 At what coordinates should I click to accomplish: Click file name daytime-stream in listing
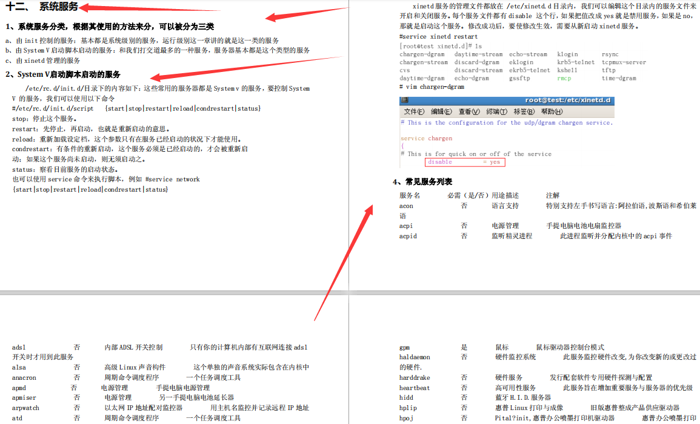click(x=479, y=54)
